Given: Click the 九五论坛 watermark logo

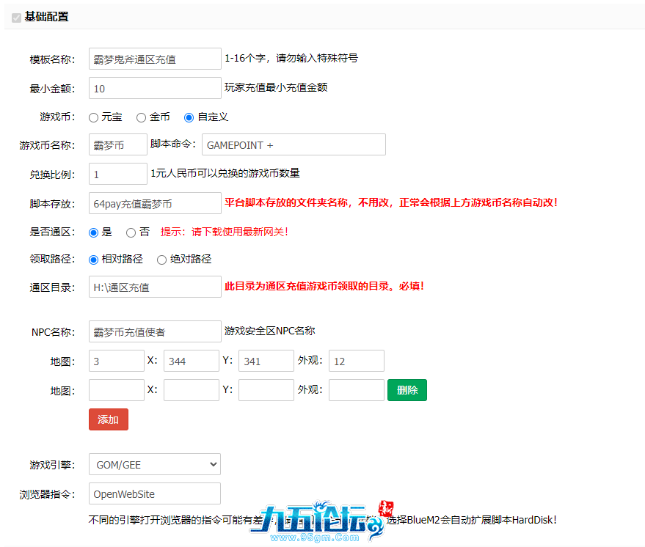Looking at the screenshot, I should 323,522.
